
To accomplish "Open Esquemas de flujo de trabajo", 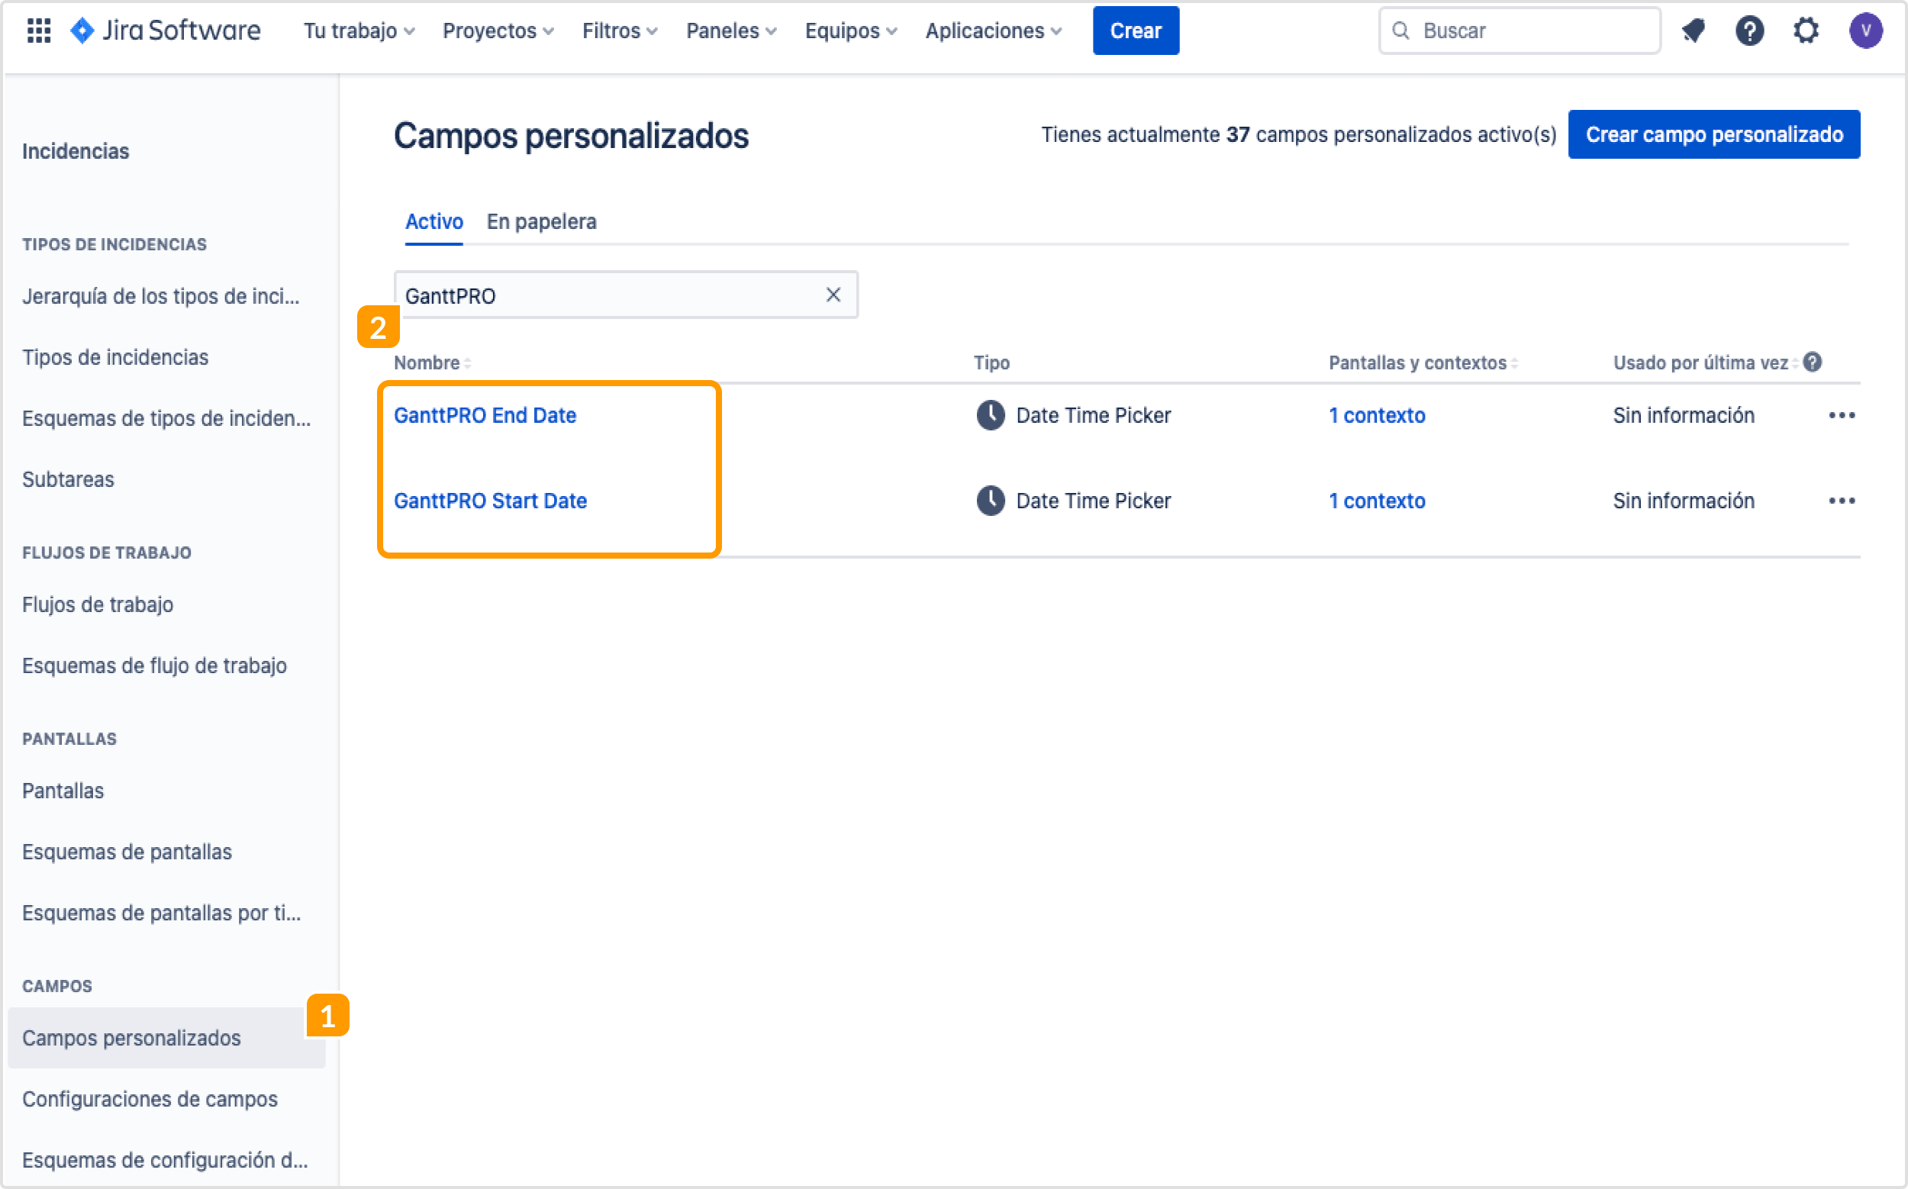I will coord(154,666).
